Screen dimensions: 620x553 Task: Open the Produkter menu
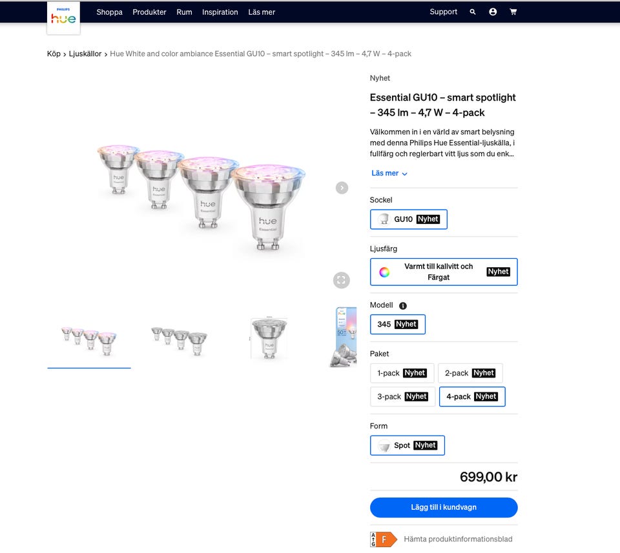(x=149, y=12)
